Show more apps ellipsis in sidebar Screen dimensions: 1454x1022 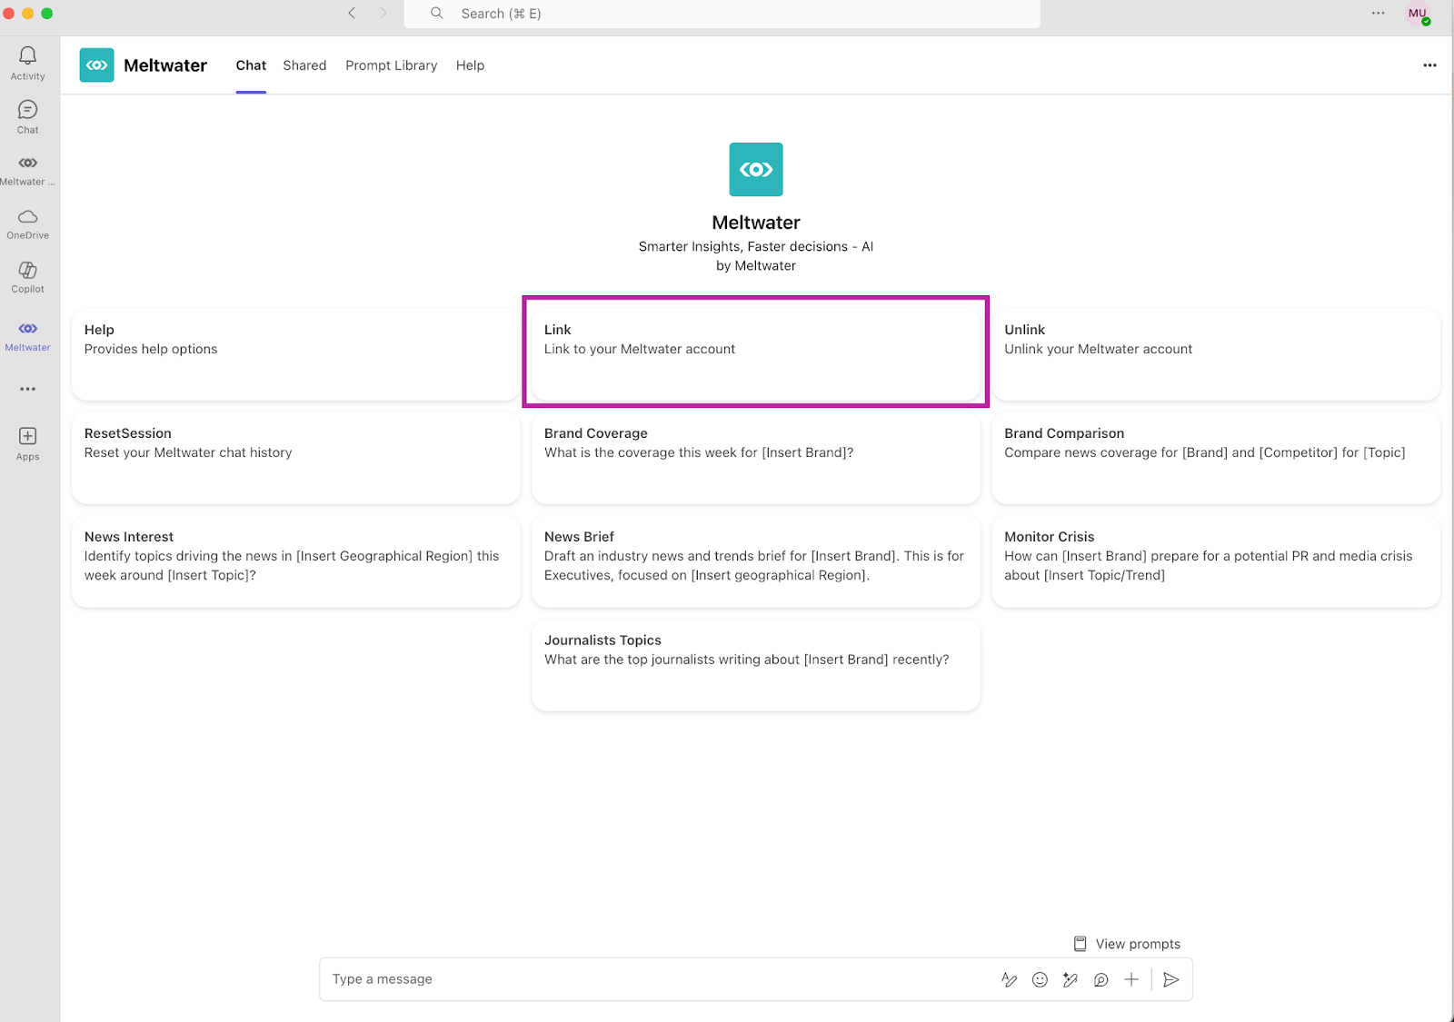pos(28,389)
